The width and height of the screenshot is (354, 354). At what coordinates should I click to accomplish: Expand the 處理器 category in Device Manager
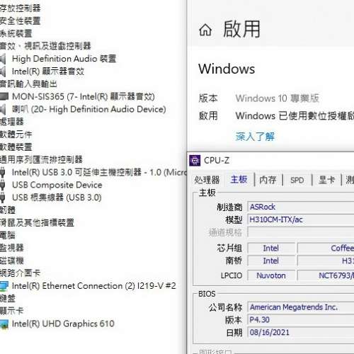click(12, 122)
